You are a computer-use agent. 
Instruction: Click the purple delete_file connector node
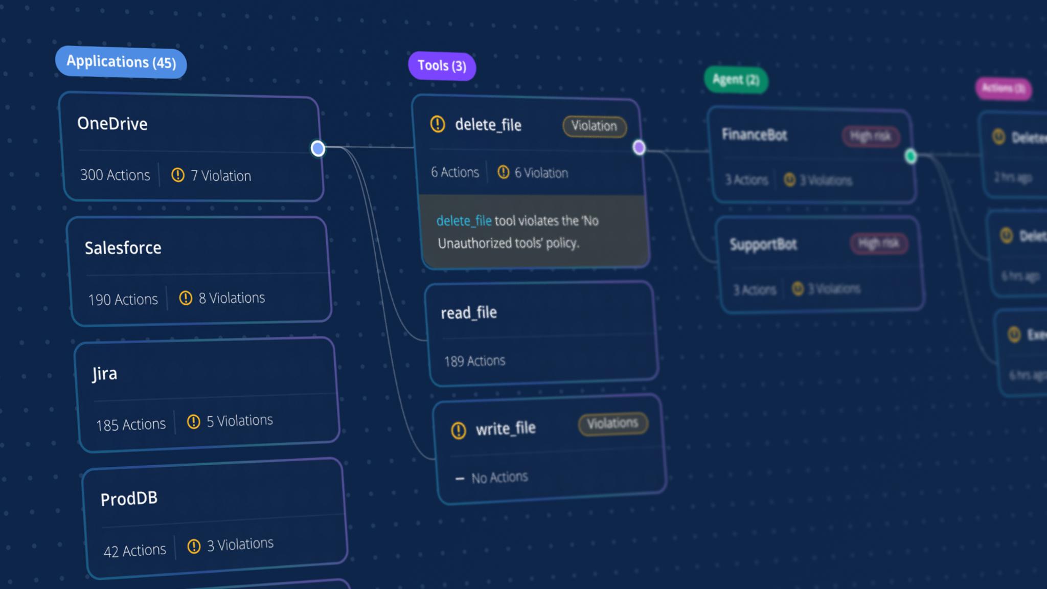pyautogui.click(x=639, y=148)
